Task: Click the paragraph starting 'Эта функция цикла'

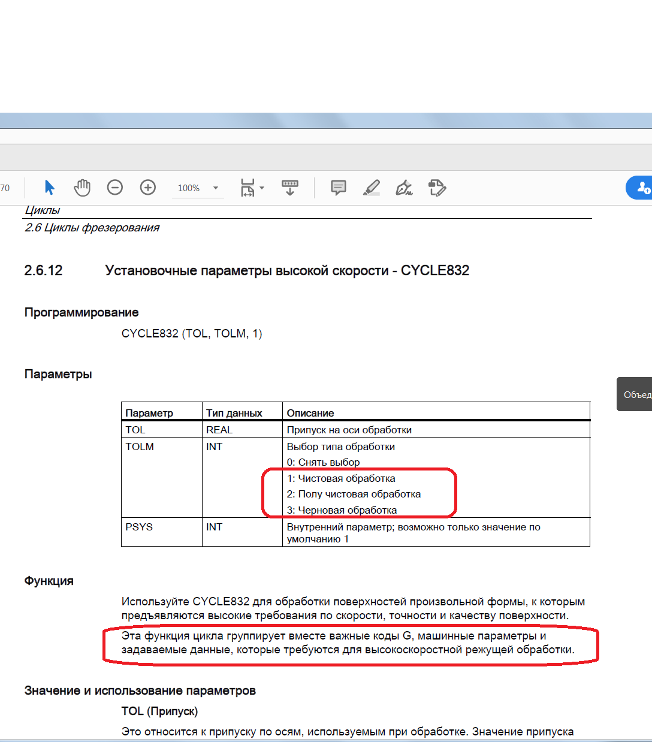Action: tap(348, 643)
